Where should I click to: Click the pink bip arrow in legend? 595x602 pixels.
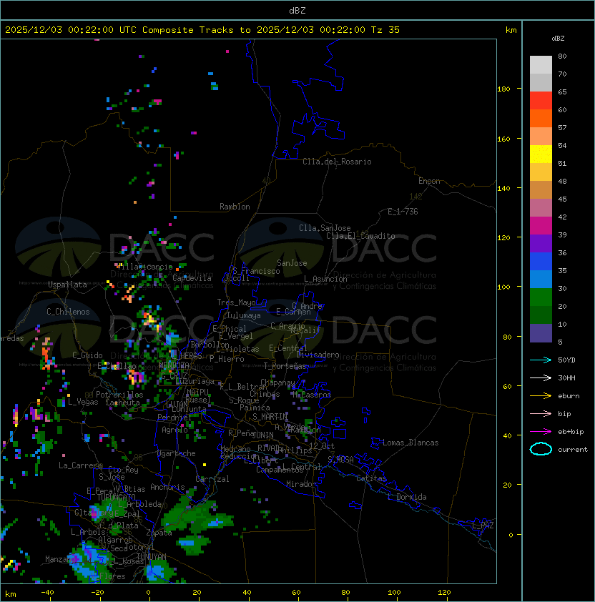(x=541, y=413)
